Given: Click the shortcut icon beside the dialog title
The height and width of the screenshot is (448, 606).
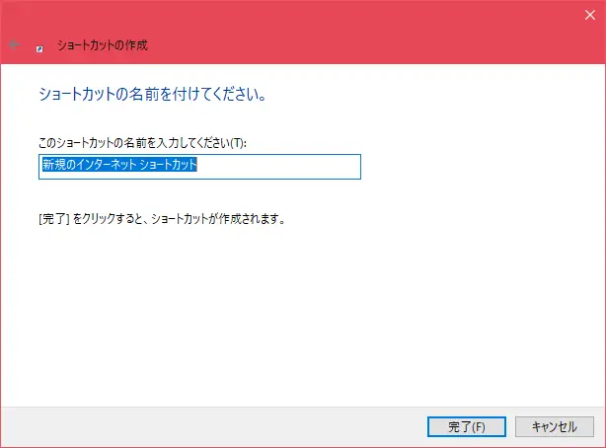Looking at the screenshot, I should click(x=39, y=46).
